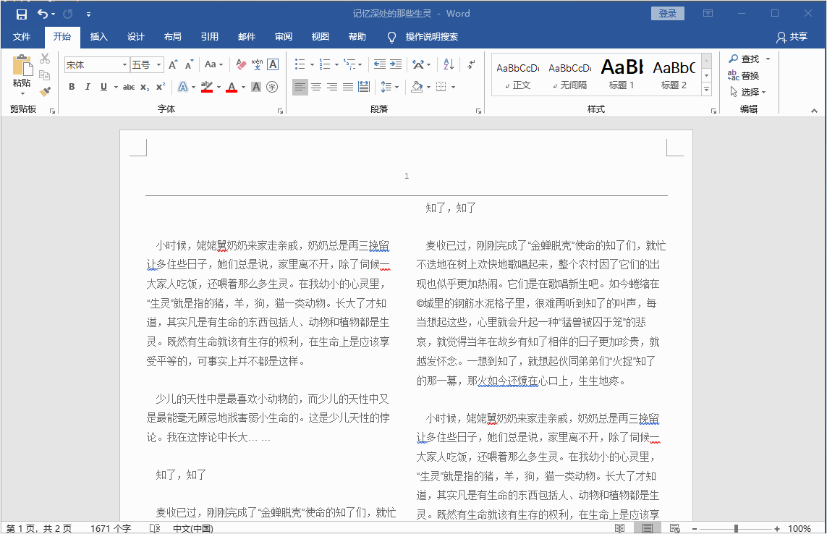The height and width of the screenshot is (534, 827).
Task: Switch to the 插入 (Insert) tab
Action: [x=99, y=37]
